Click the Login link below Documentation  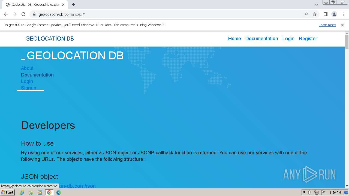[27, 81]
